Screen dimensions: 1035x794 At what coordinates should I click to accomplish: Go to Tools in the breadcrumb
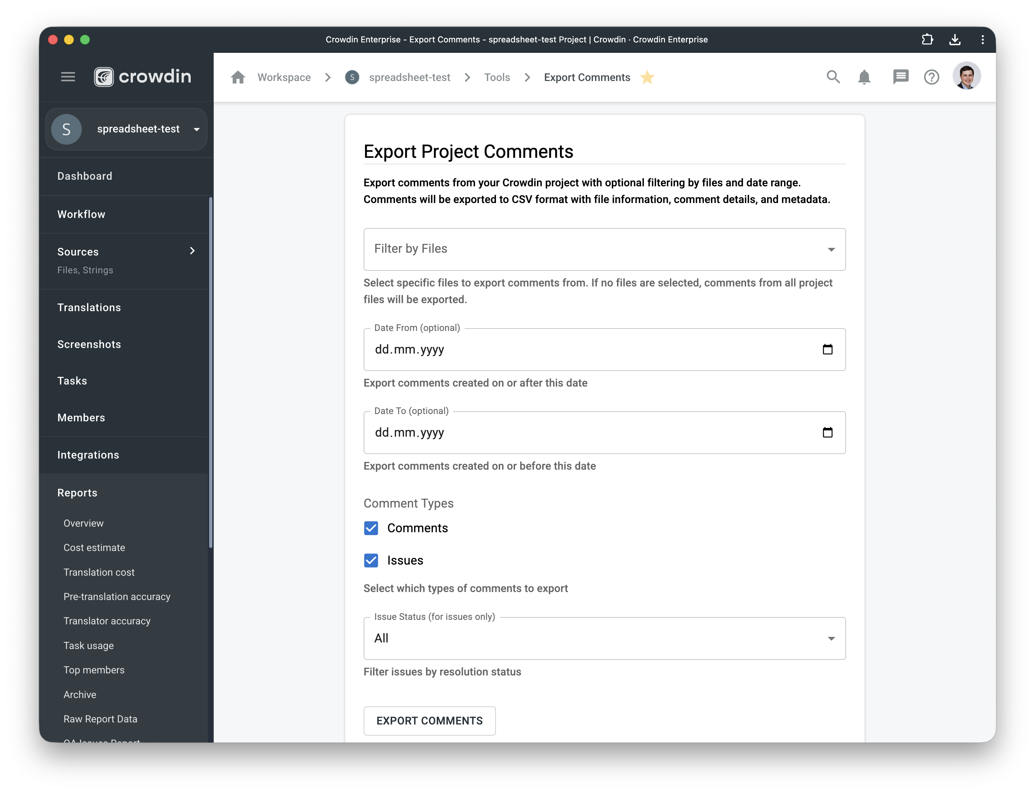[497, 77]
